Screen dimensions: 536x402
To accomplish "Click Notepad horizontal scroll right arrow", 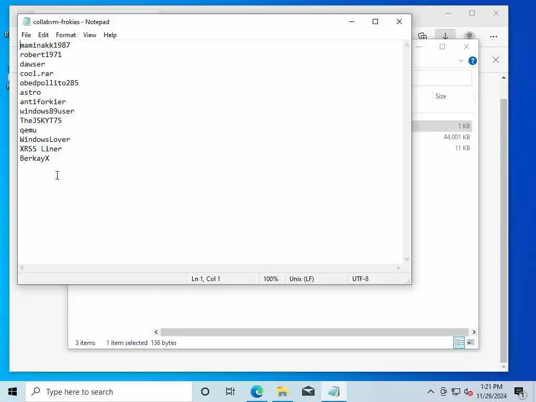I will coord(398,267).
